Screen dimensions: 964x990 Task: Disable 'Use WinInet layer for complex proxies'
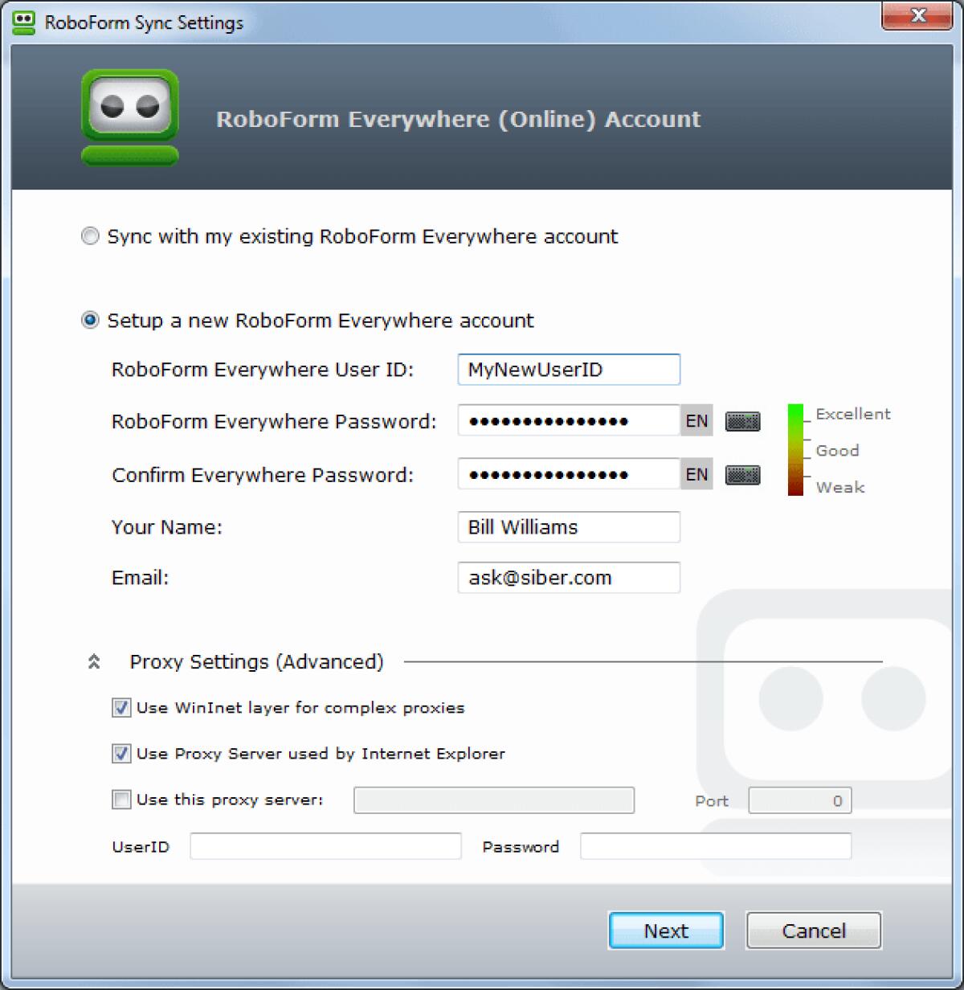coord(120,708)
